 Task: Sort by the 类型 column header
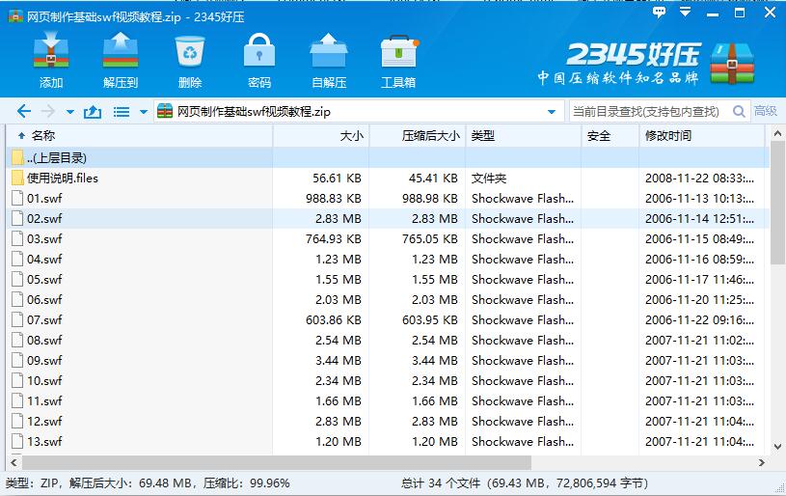(x=524, y=135)
